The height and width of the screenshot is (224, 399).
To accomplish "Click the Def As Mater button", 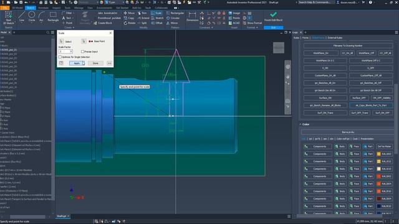I will coord(384,147).
